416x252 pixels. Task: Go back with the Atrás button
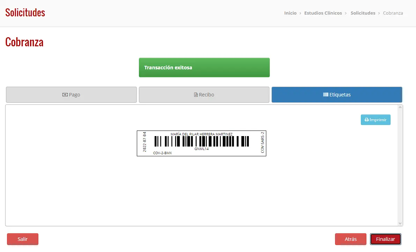point(350,239)
